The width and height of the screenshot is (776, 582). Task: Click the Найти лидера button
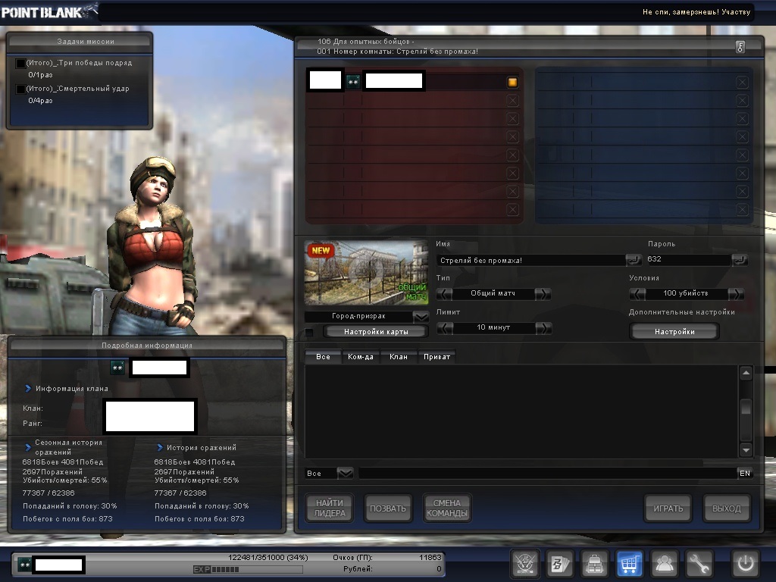pyautogui.click(x=330, y=508)
